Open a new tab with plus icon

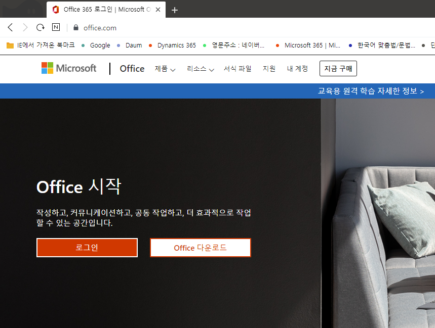click(x=175, y=10)
